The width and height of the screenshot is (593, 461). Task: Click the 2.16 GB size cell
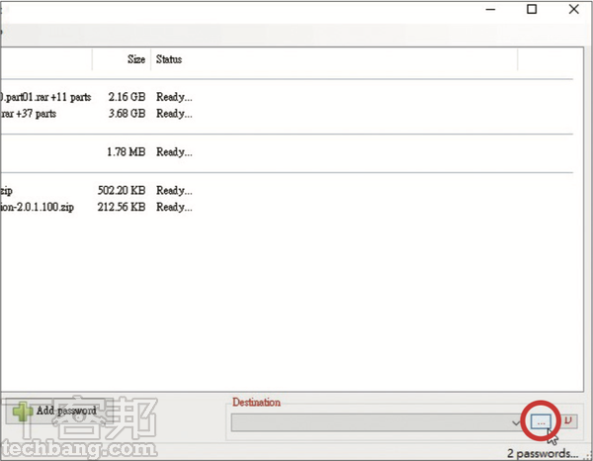[x=127, y=97]
